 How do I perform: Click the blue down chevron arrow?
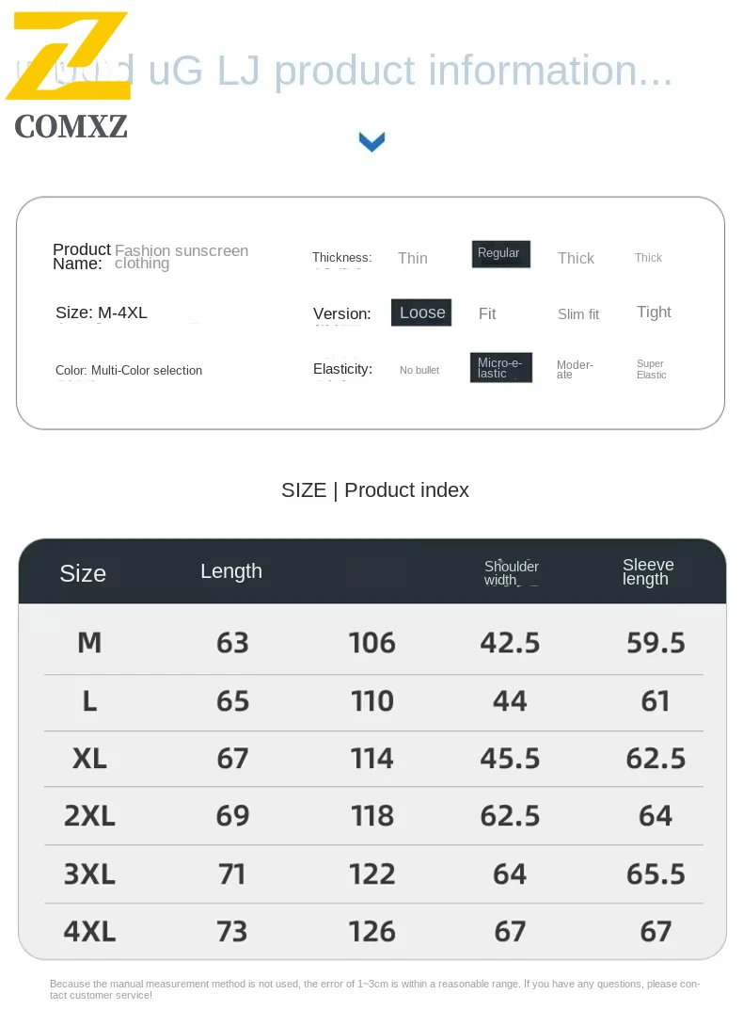(372, 142)
